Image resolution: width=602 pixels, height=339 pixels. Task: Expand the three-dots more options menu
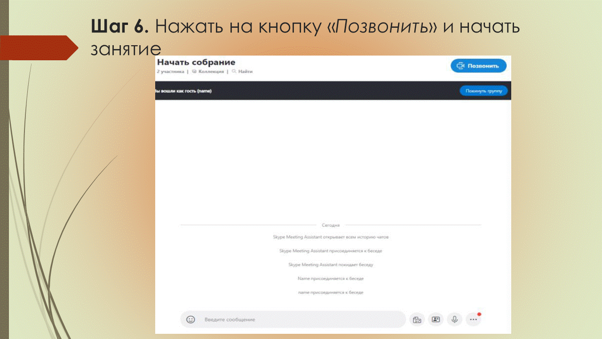[x=473, y=319]
